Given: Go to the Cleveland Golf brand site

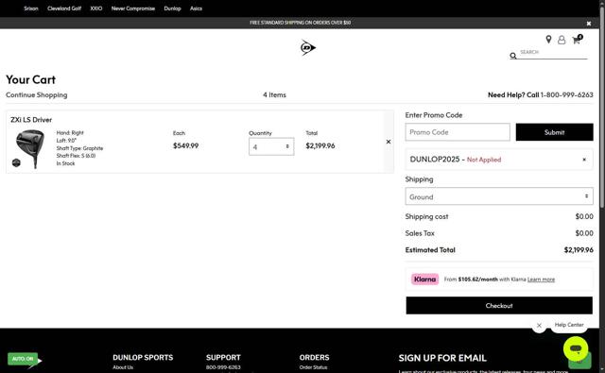Looking at the screenshot, I should click(64, 8).
